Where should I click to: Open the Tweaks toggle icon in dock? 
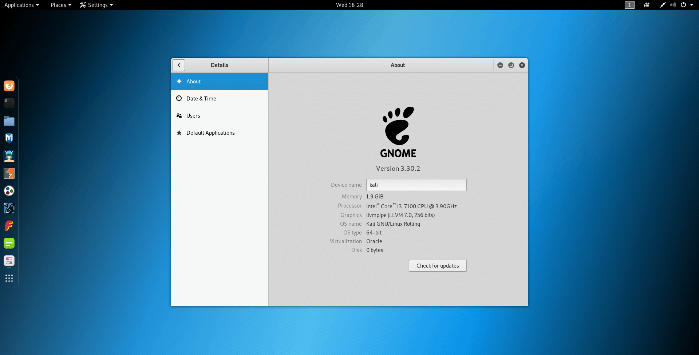click(9, 261)
